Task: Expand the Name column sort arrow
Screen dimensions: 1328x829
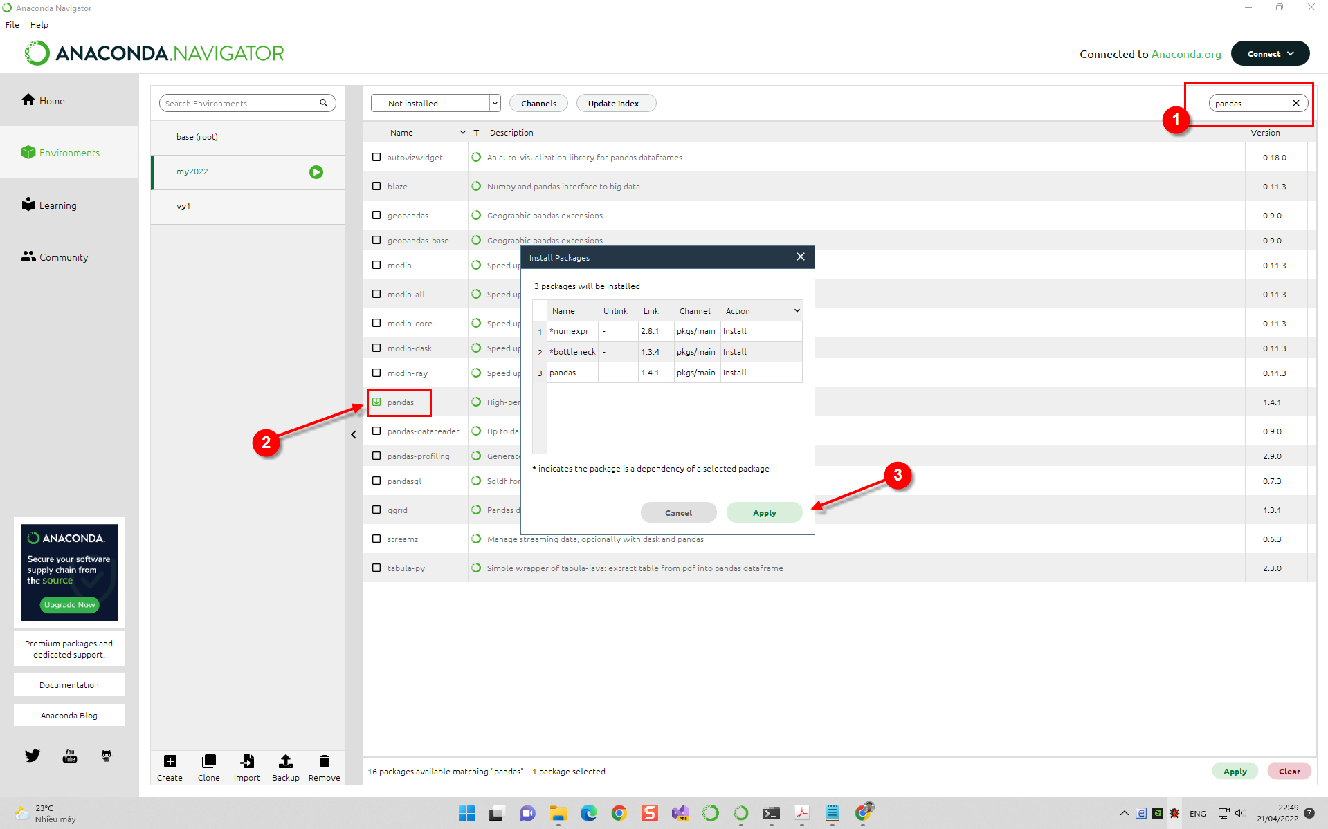Action: click(462, 132)
